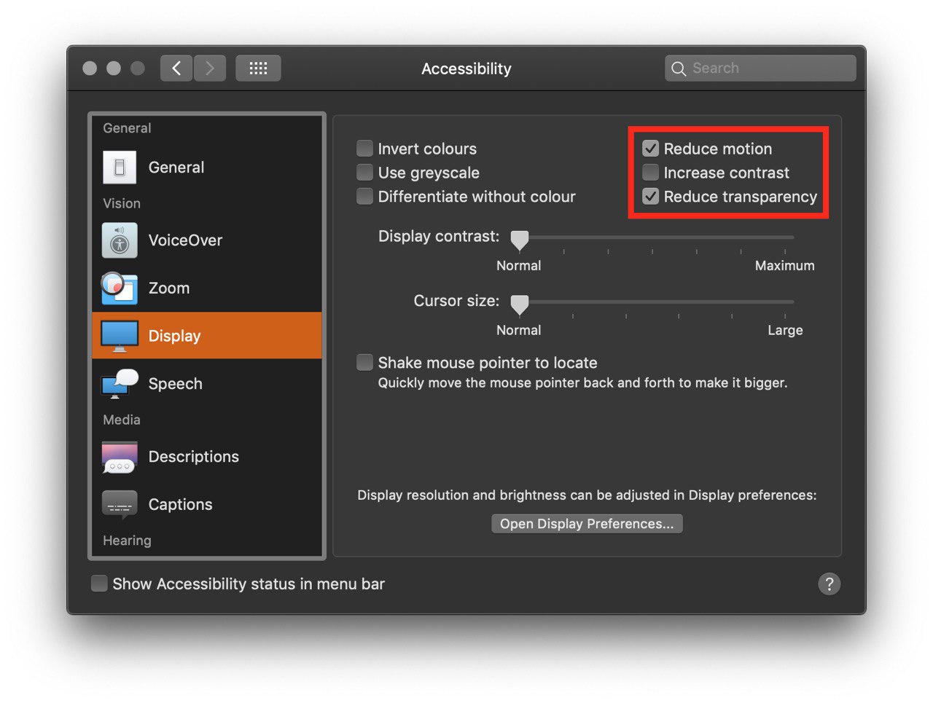Select Zoom label in sidebar
The width and height of the screenshot is (933, 703).
tap(169, 288)
